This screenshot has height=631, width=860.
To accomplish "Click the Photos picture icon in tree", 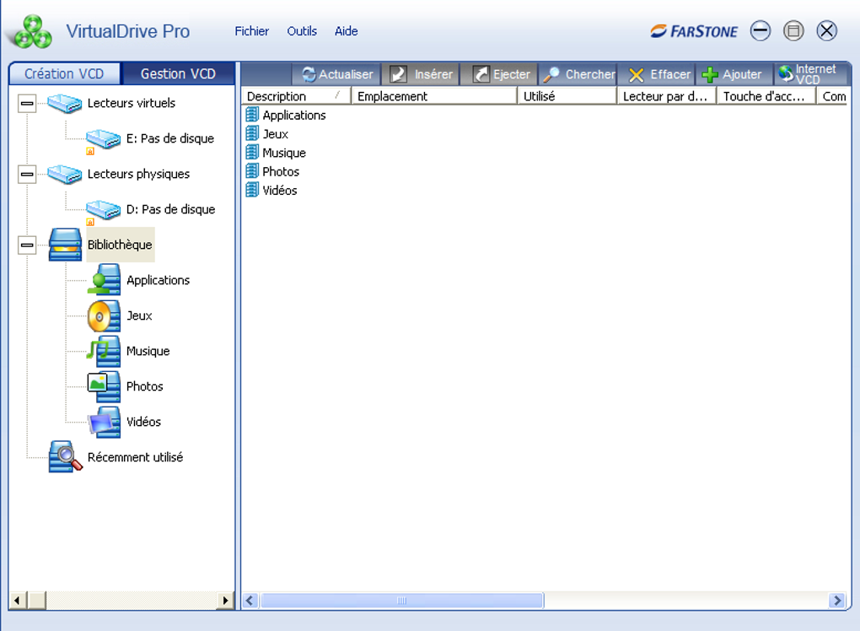I will point(104,386).
